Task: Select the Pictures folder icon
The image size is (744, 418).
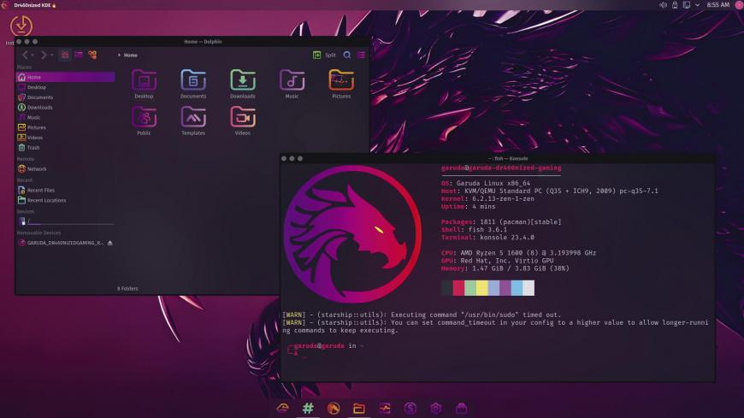Action: (x=341, y=84)
